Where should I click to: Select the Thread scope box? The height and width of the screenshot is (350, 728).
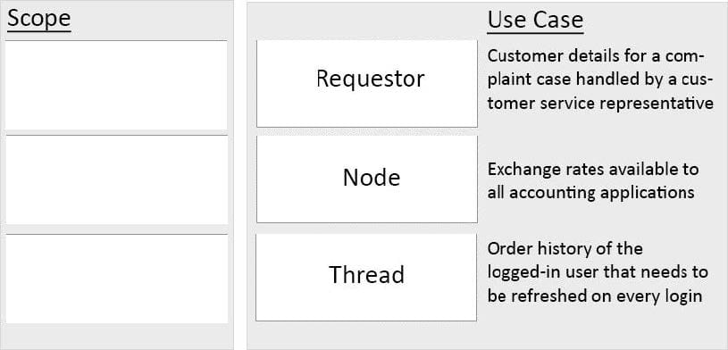click(366, 277)
